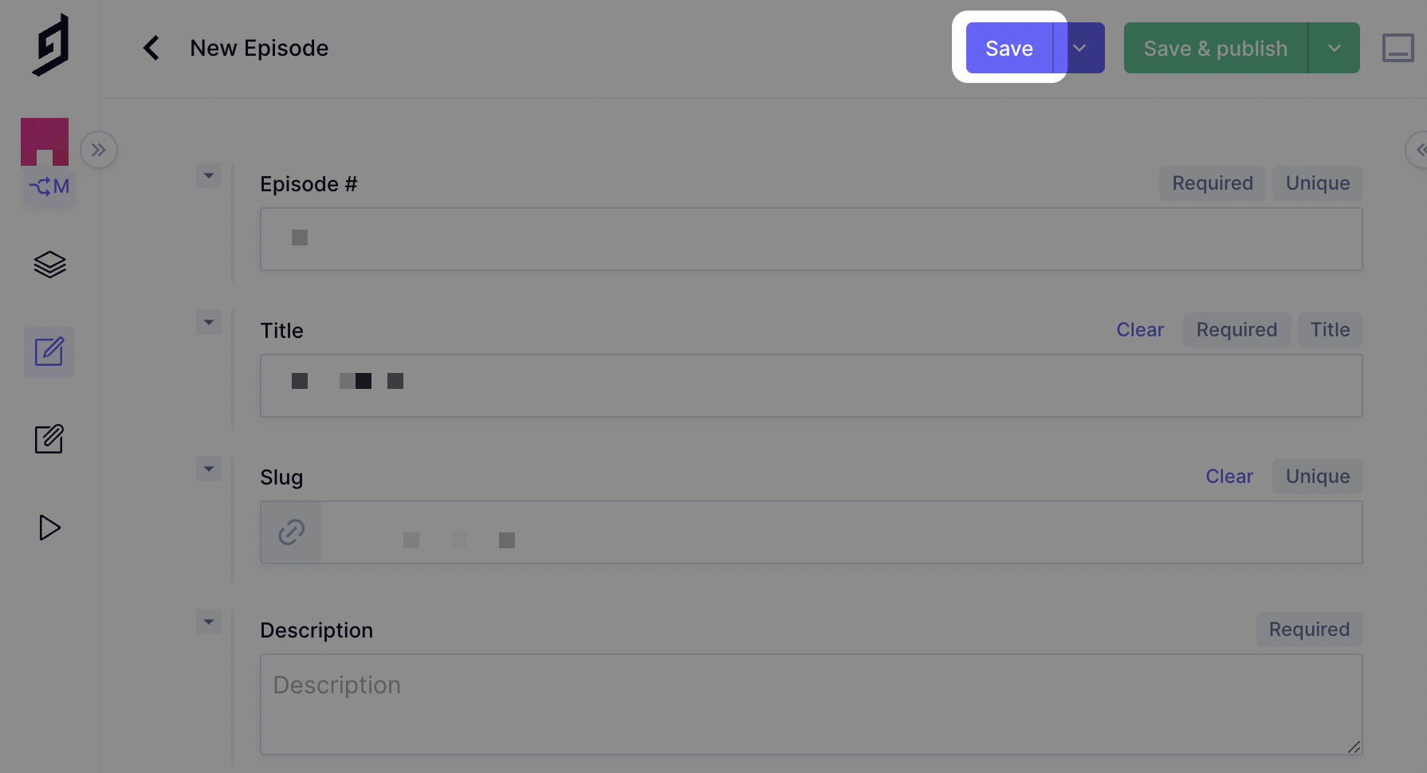Collapse the Episode # field
Image resolution: width=1427 pixels, height=773 pixels.
tap(209, 175)
